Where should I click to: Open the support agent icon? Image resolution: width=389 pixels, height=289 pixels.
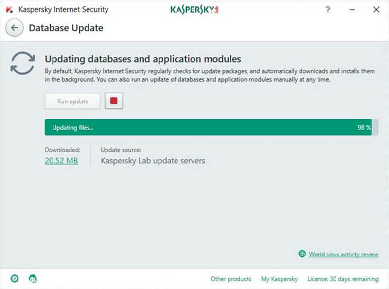pyautogui.click(x=33, y=279)
